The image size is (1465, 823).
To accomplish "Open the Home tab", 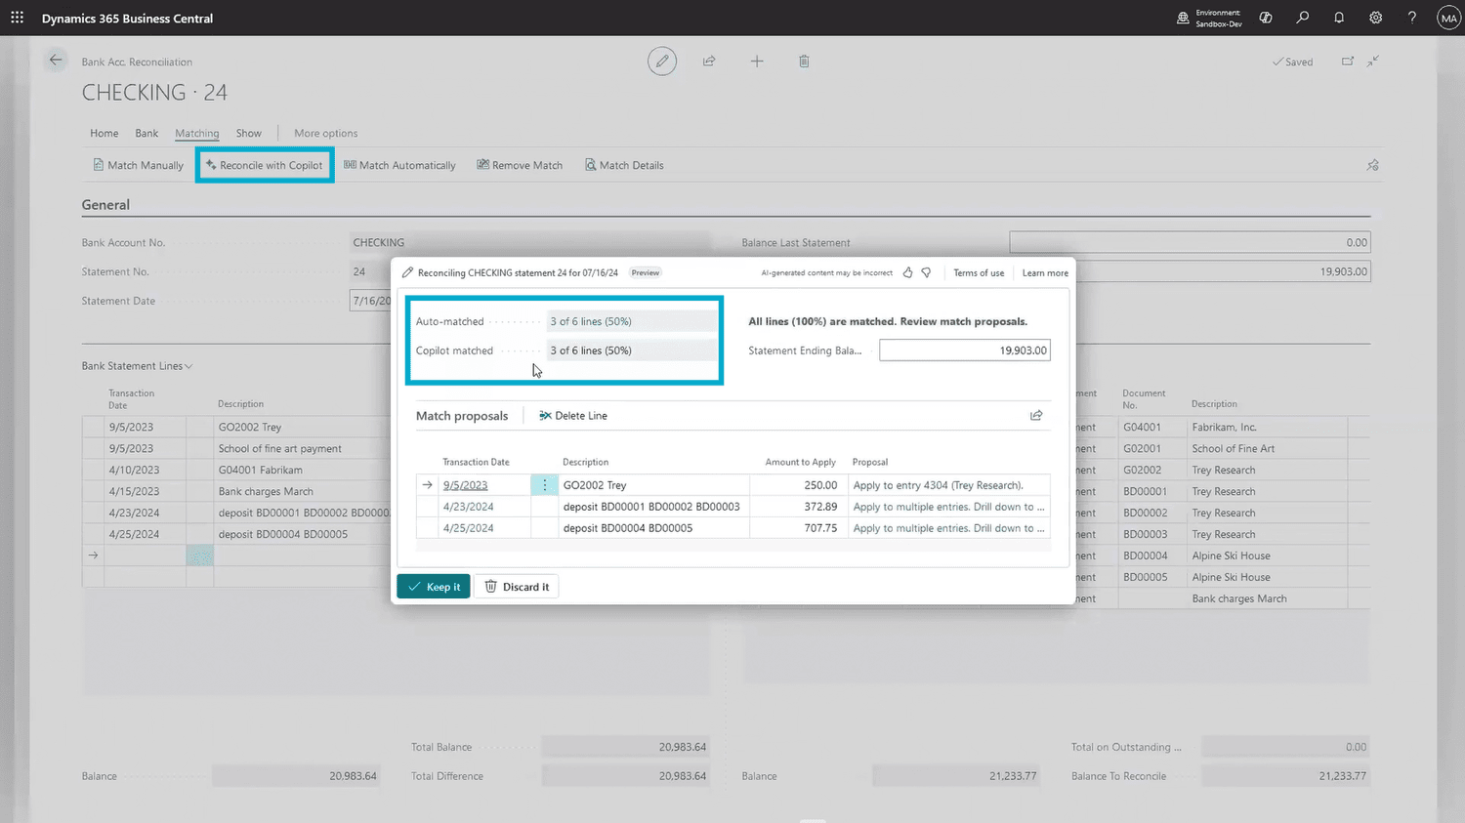I will (104, 133).
